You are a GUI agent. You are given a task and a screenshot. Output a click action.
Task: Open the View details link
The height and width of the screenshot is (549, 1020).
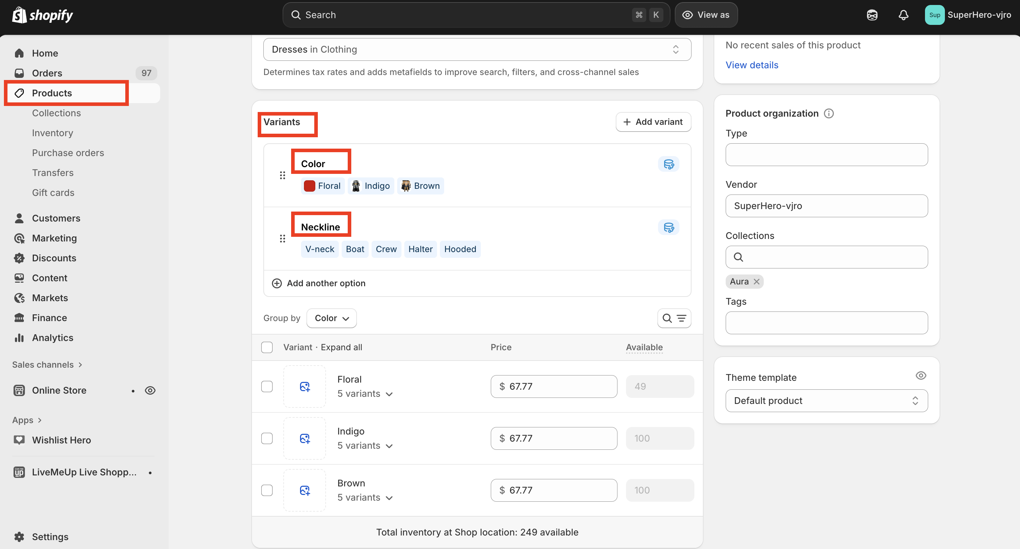click(x=752, y=65)
